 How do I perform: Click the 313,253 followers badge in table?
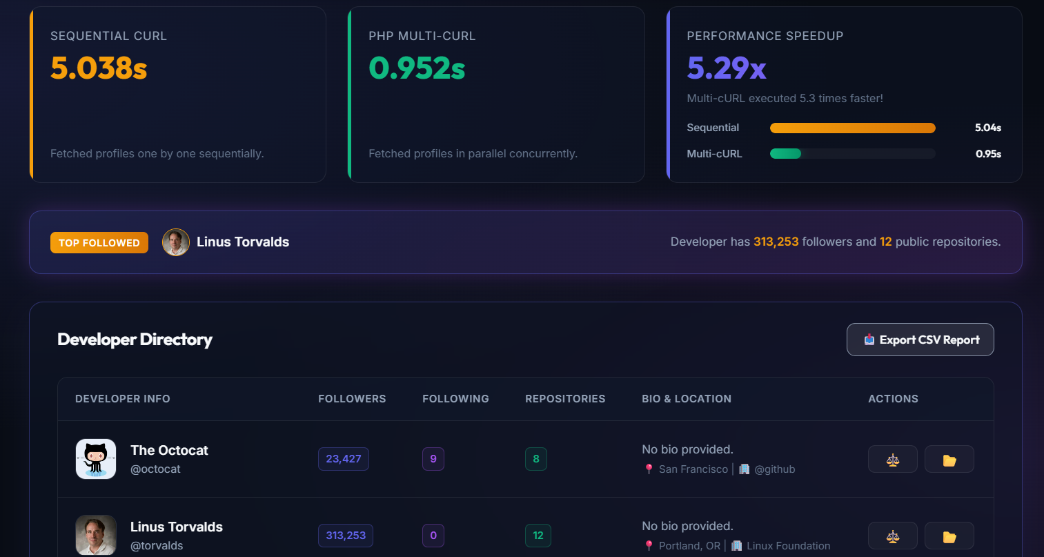(x=346, y=536)
